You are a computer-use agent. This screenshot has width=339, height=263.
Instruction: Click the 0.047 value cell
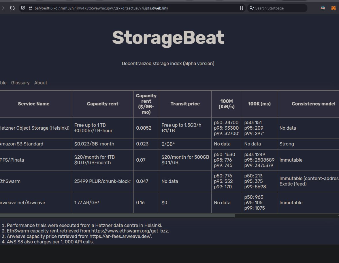point(146,181)
